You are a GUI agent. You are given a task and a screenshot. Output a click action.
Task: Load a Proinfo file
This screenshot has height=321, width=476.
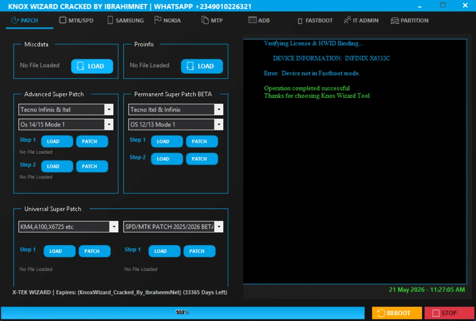[202, 66]
